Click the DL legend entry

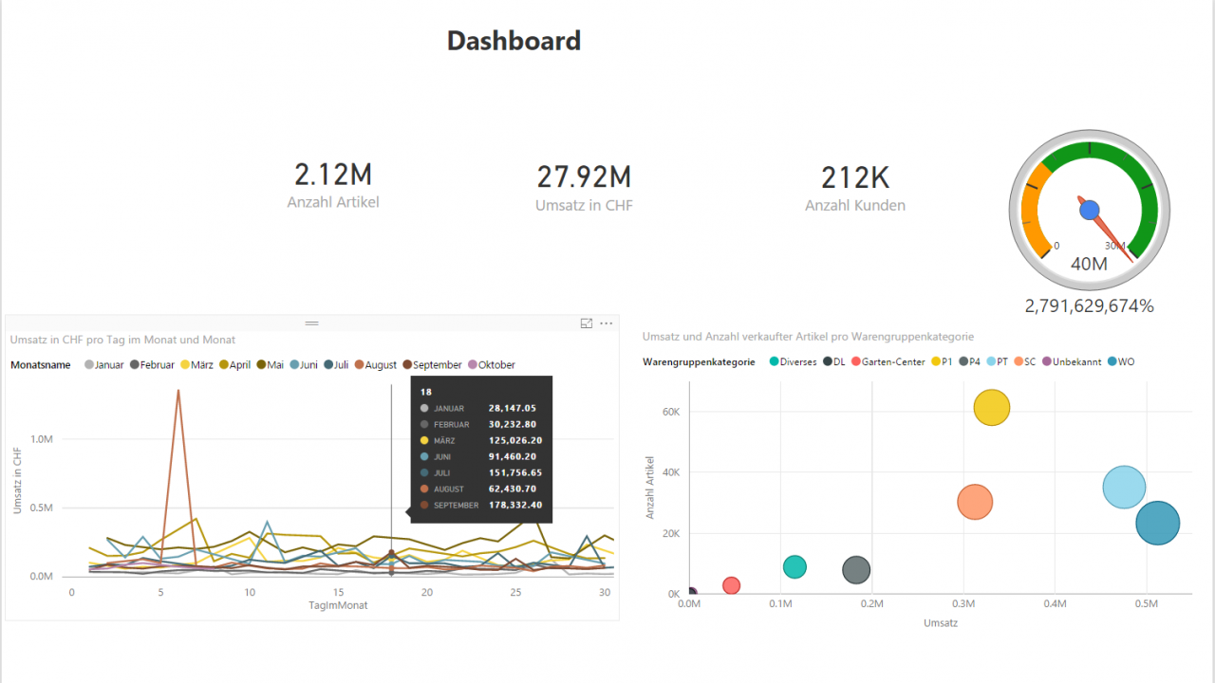[x=833, y=361]
